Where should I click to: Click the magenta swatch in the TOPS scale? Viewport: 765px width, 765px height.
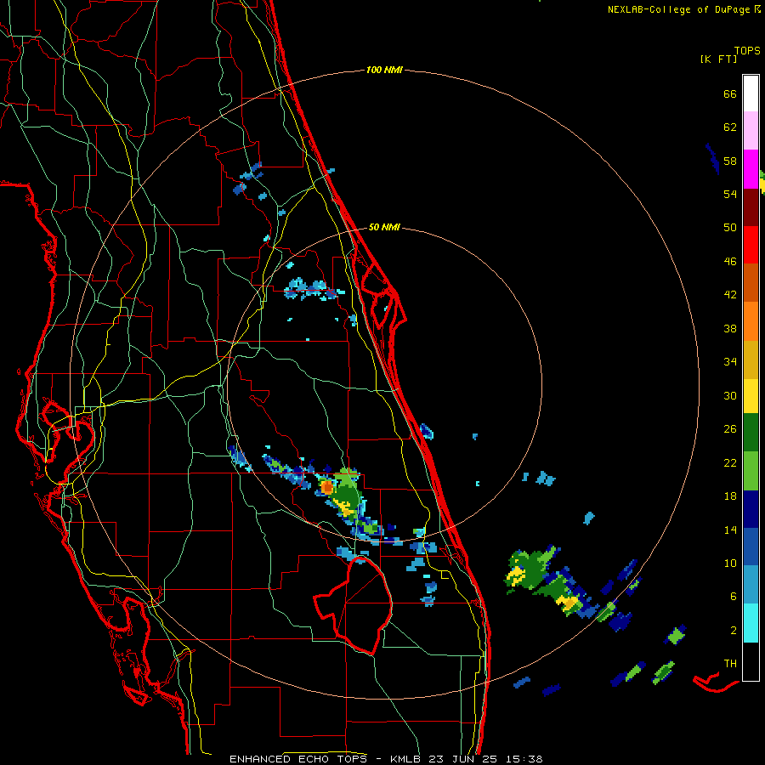(x=751, y=169)
